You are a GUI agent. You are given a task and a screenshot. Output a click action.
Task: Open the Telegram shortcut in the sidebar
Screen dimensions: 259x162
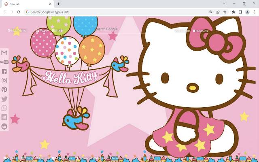(x=4, y=117)
